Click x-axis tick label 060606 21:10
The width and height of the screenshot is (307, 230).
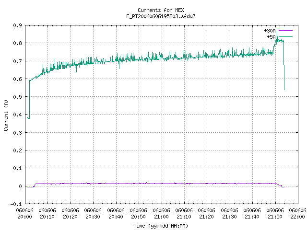184,214
